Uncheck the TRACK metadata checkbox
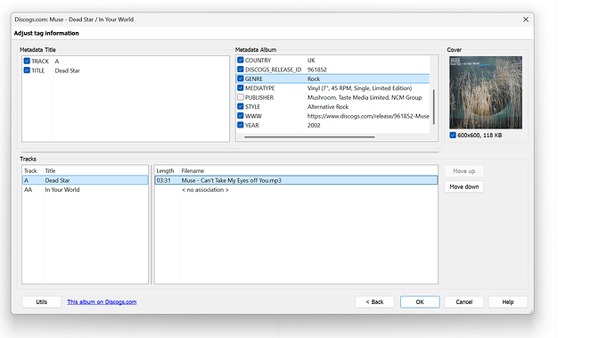 27,61
